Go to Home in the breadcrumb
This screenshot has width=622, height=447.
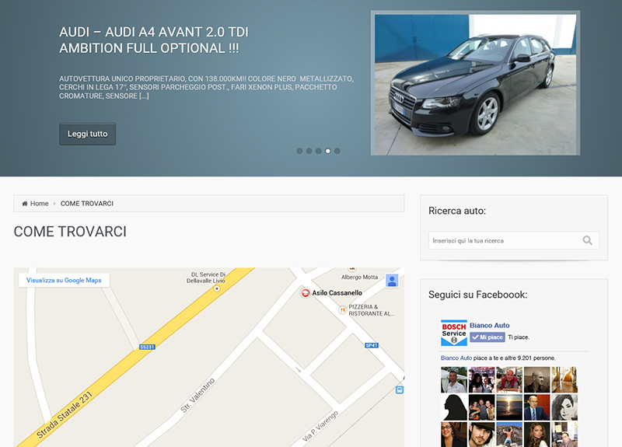pos(40,204)
